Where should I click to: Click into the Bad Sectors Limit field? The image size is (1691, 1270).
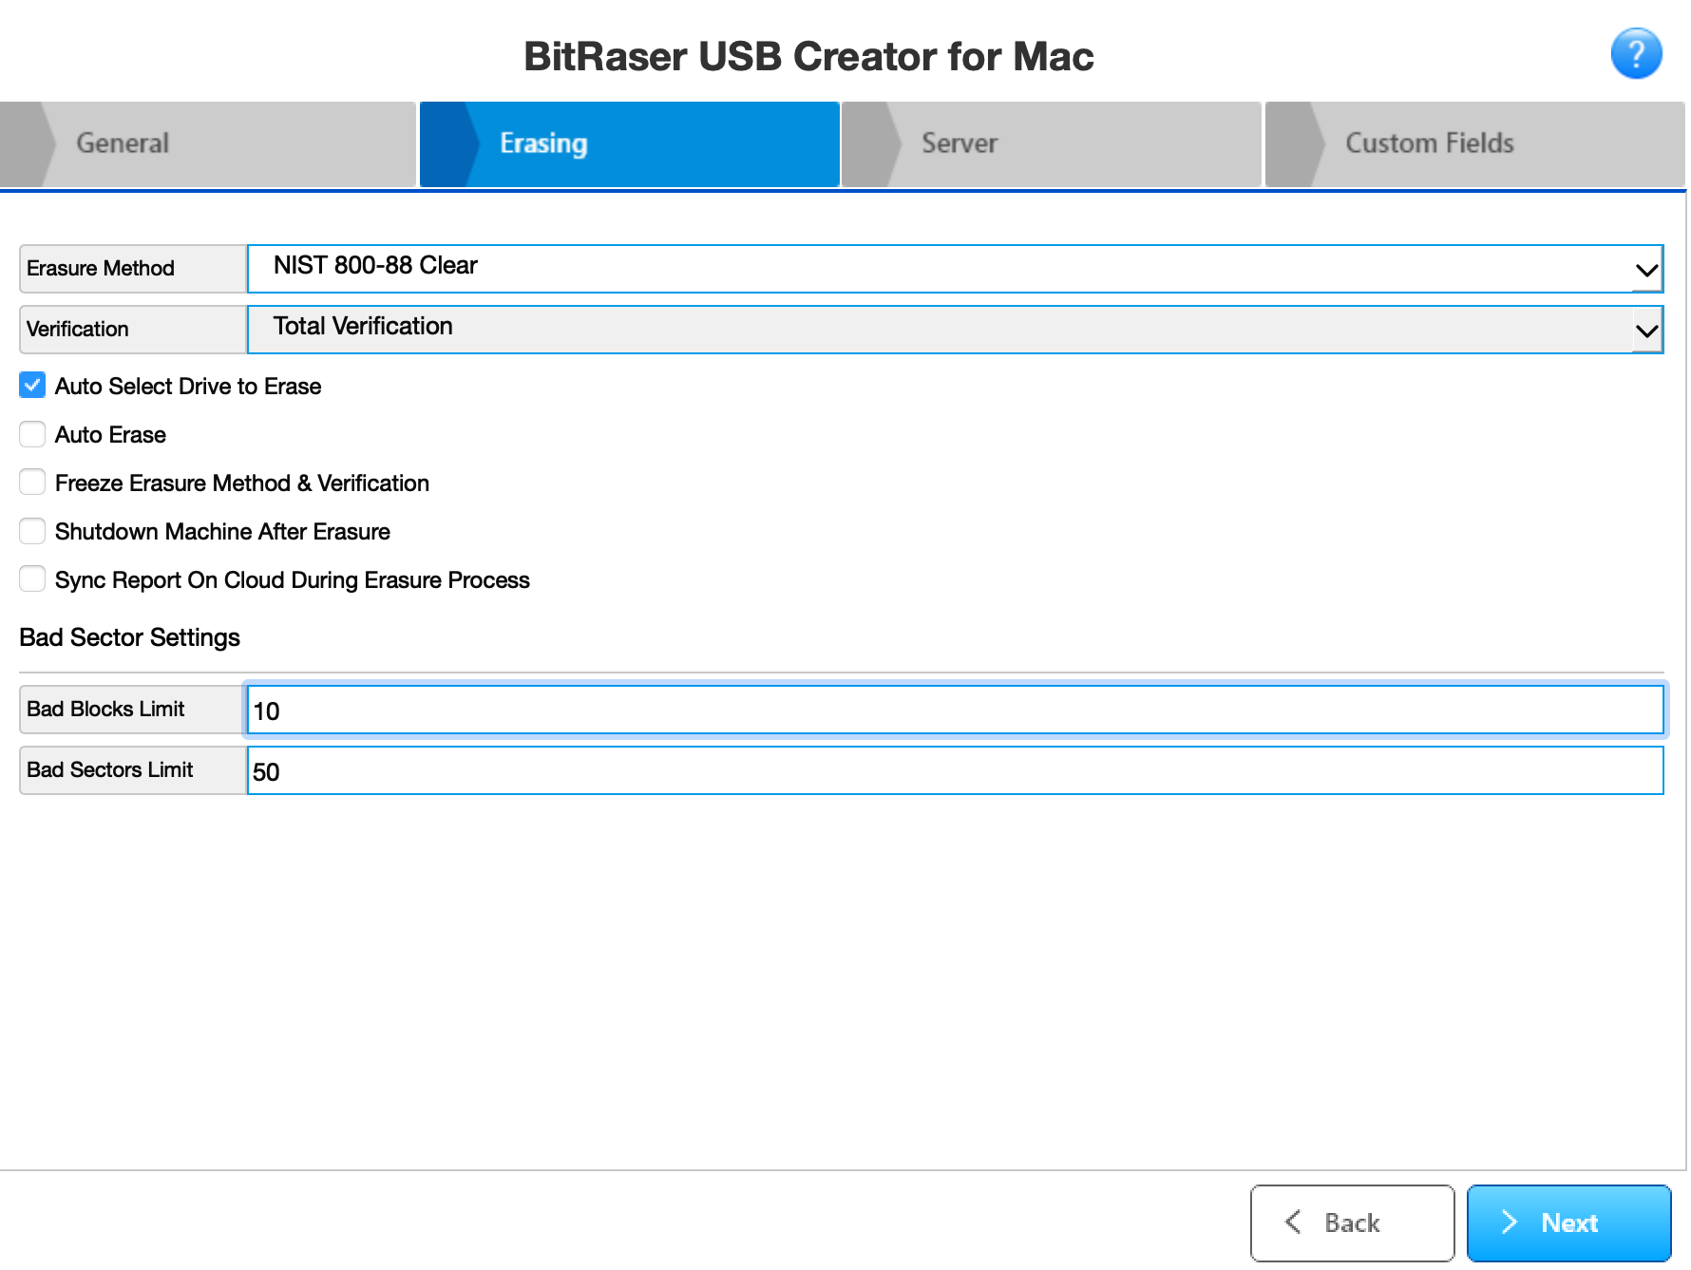955,770
